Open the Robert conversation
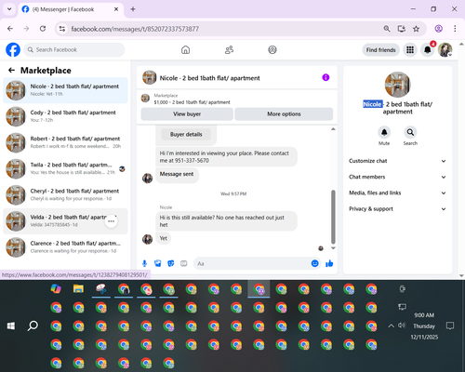 (x=65, y=142)
